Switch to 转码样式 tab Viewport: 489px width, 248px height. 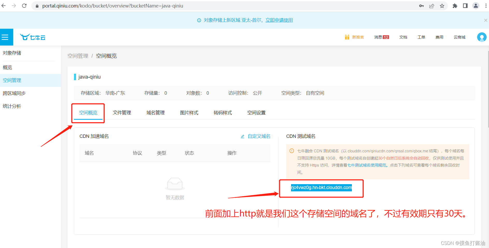pos(223,113)
